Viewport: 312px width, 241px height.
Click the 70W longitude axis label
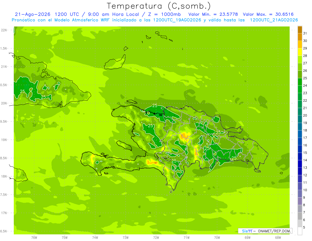(217, 237)
